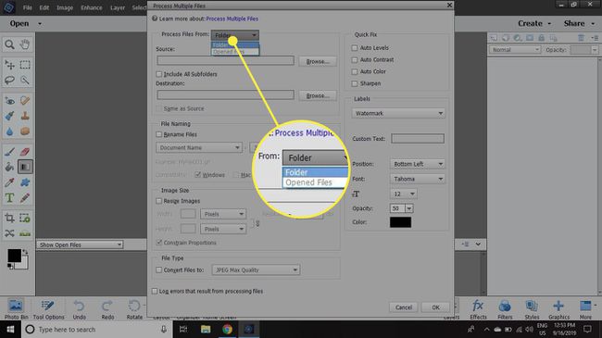Open the Effects panel
Viewport: 602px width, 338px height.
(x=478, y=309)
